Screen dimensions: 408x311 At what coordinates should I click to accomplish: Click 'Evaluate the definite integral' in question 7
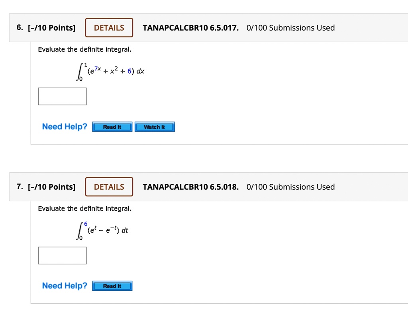85,208
